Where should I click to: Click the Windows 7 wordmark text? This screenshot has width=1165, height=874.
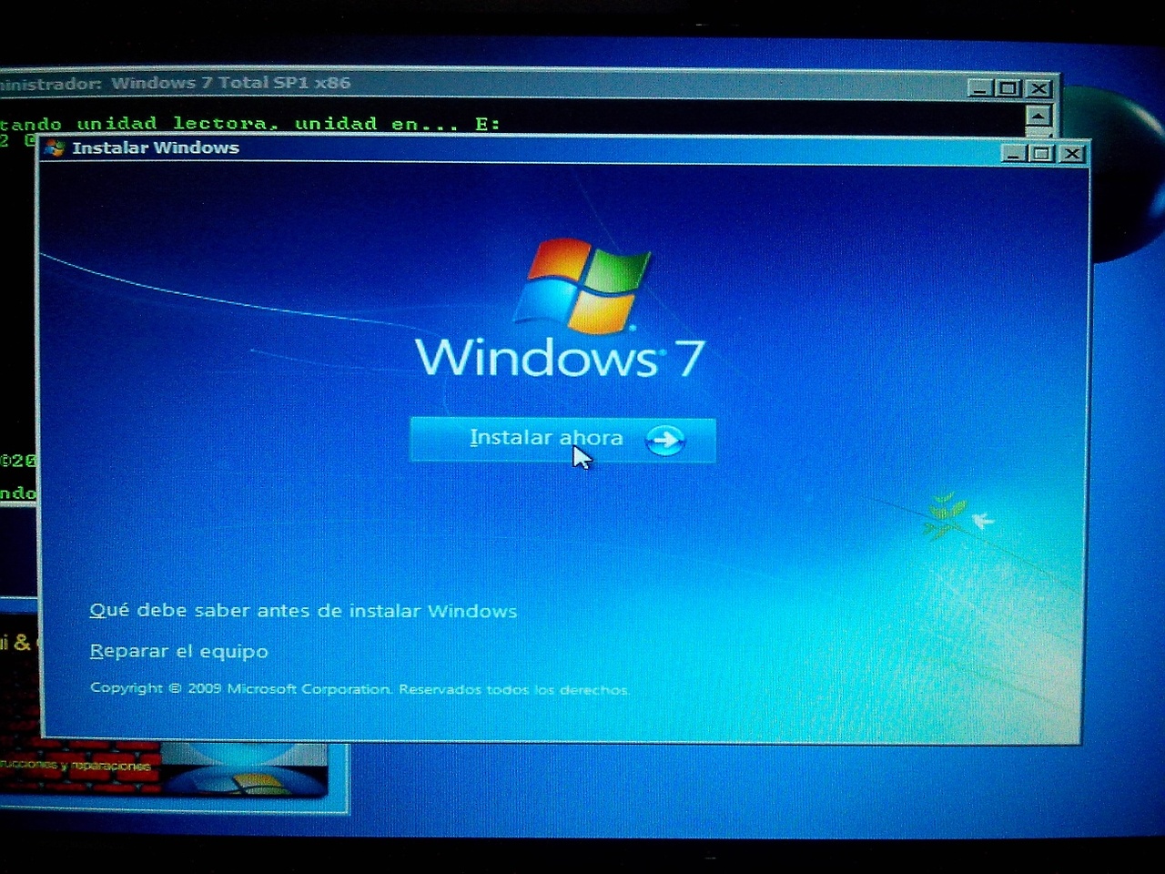(x=560, y=358)
